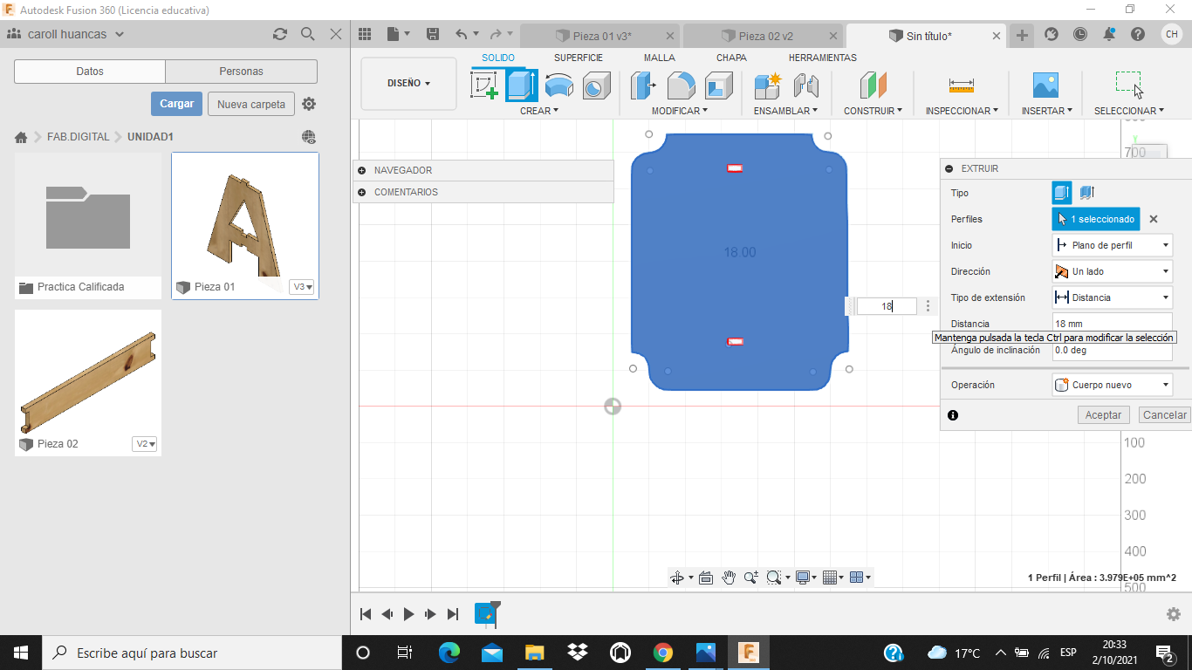
Task: Select the Measure tool icon
Action: (961, 85)
